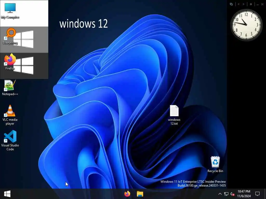Select the Recycle Bin icon
Screen dimensions: 266x199
[x=215, y=164]
